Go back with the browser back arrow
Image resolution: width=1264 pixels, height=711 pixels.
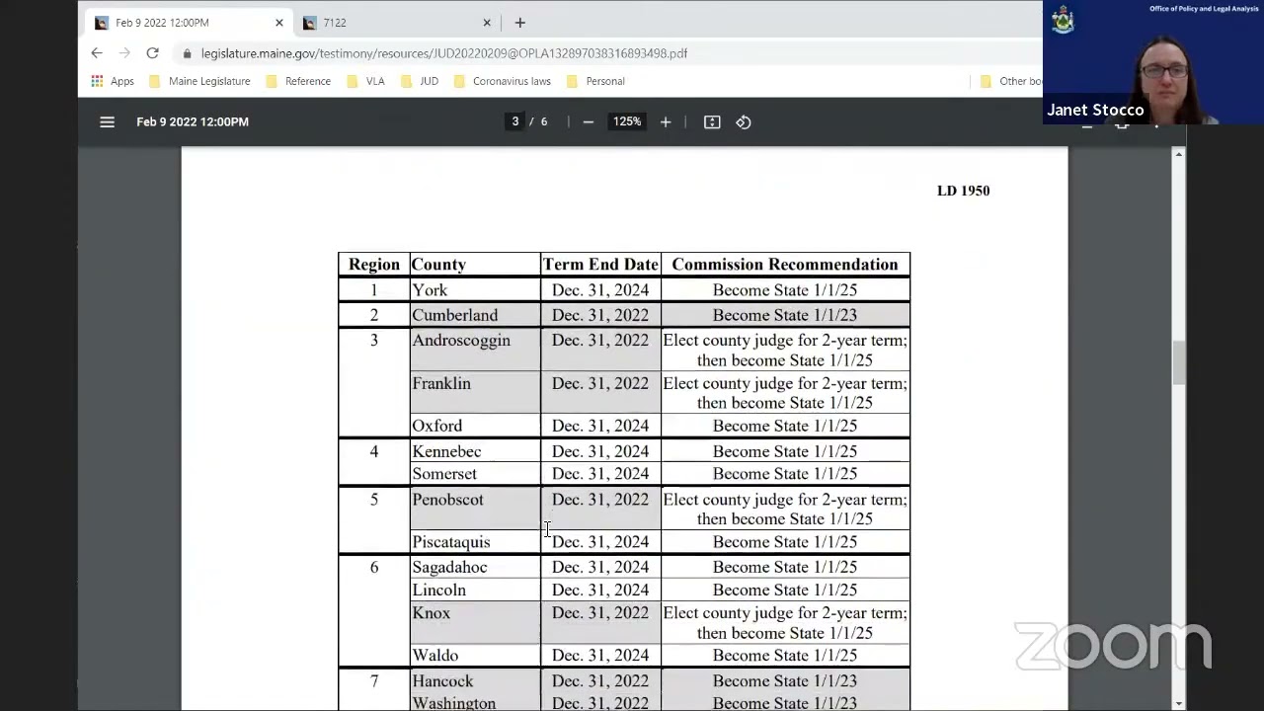[96, 53]
